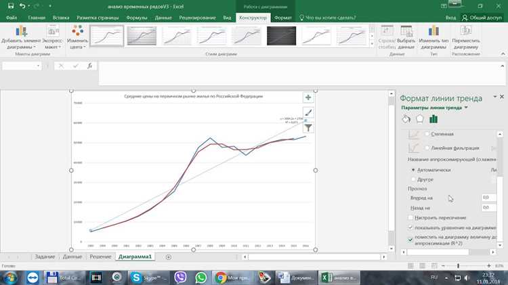Screen dimensions: 508x285
Task: Click the Вперед на forecast field
Action: [488, 197]
